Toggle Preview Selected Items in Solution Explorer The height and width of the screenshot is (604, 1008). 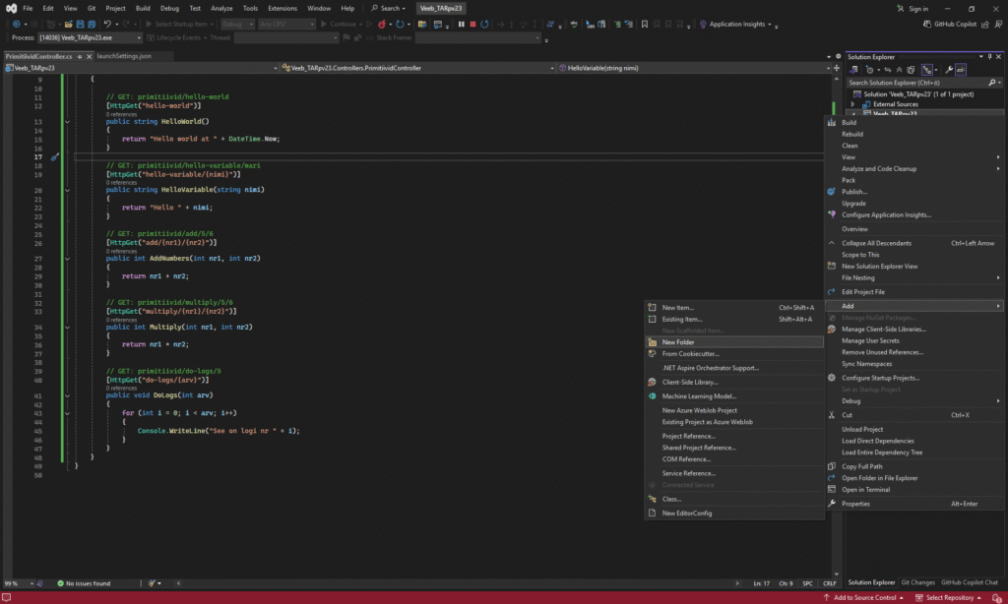pyautogui.click(x=960, y=70)
